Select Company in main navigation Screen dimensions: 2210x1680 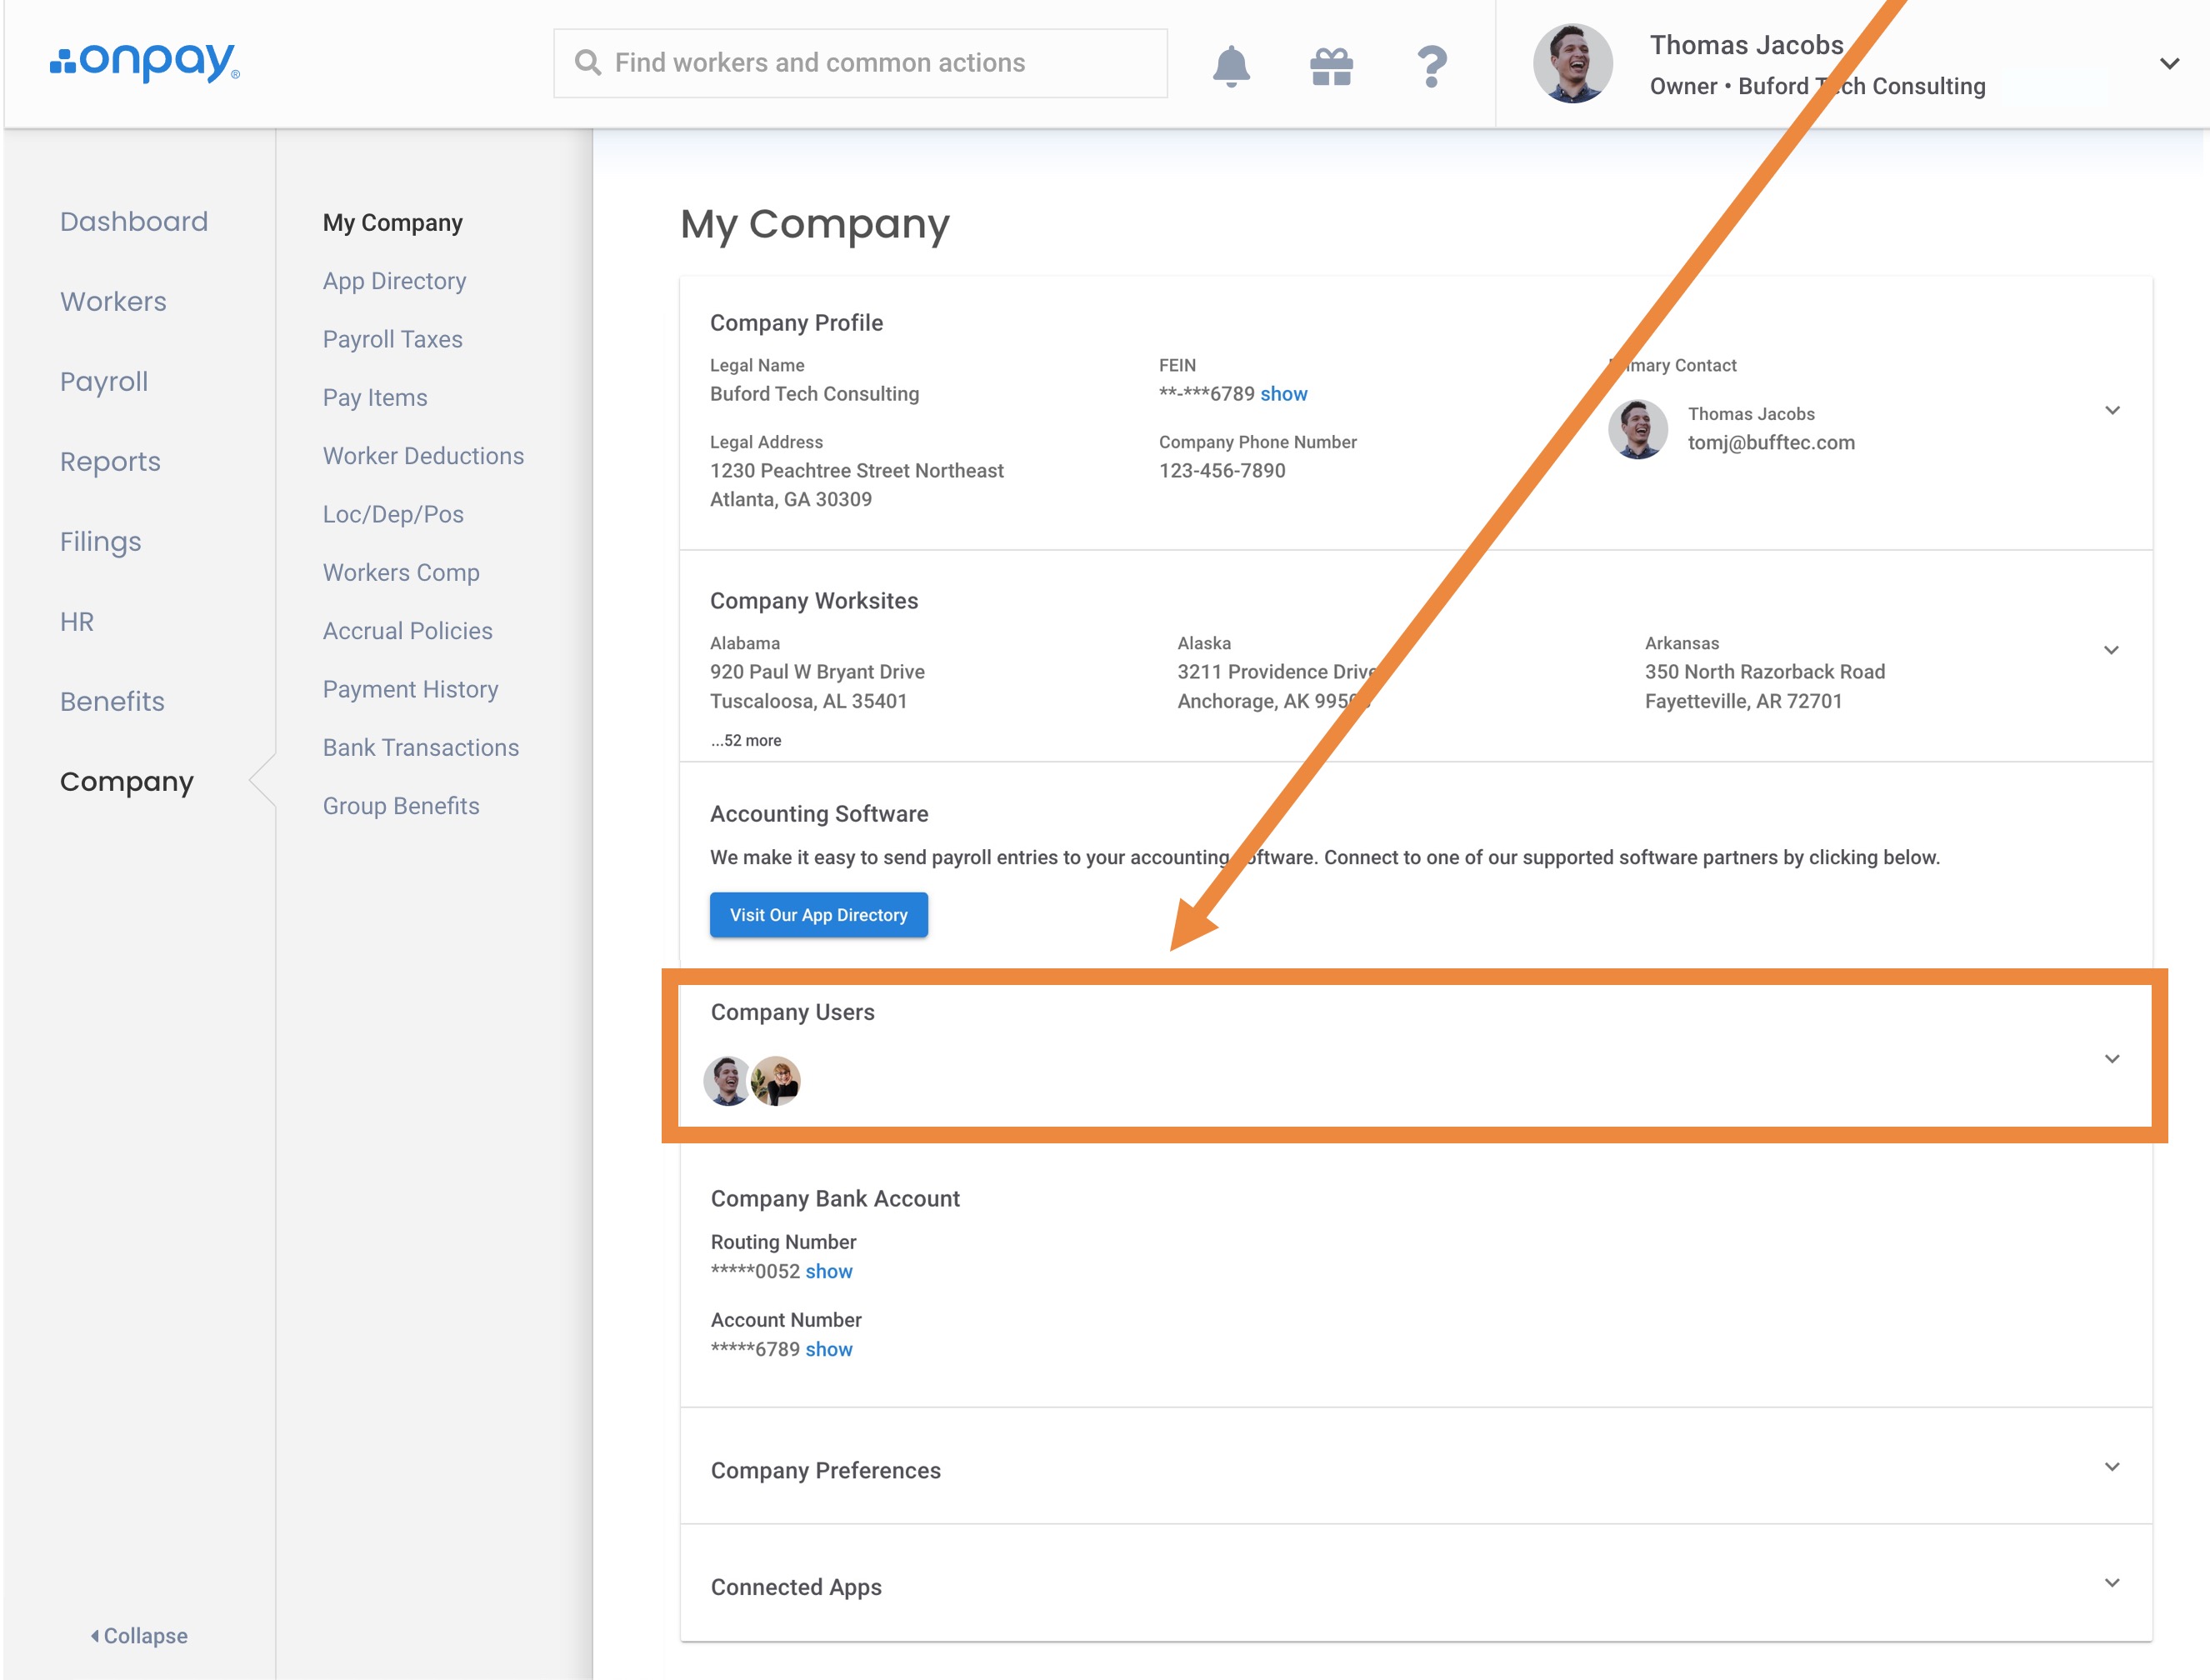coord(127,782)
